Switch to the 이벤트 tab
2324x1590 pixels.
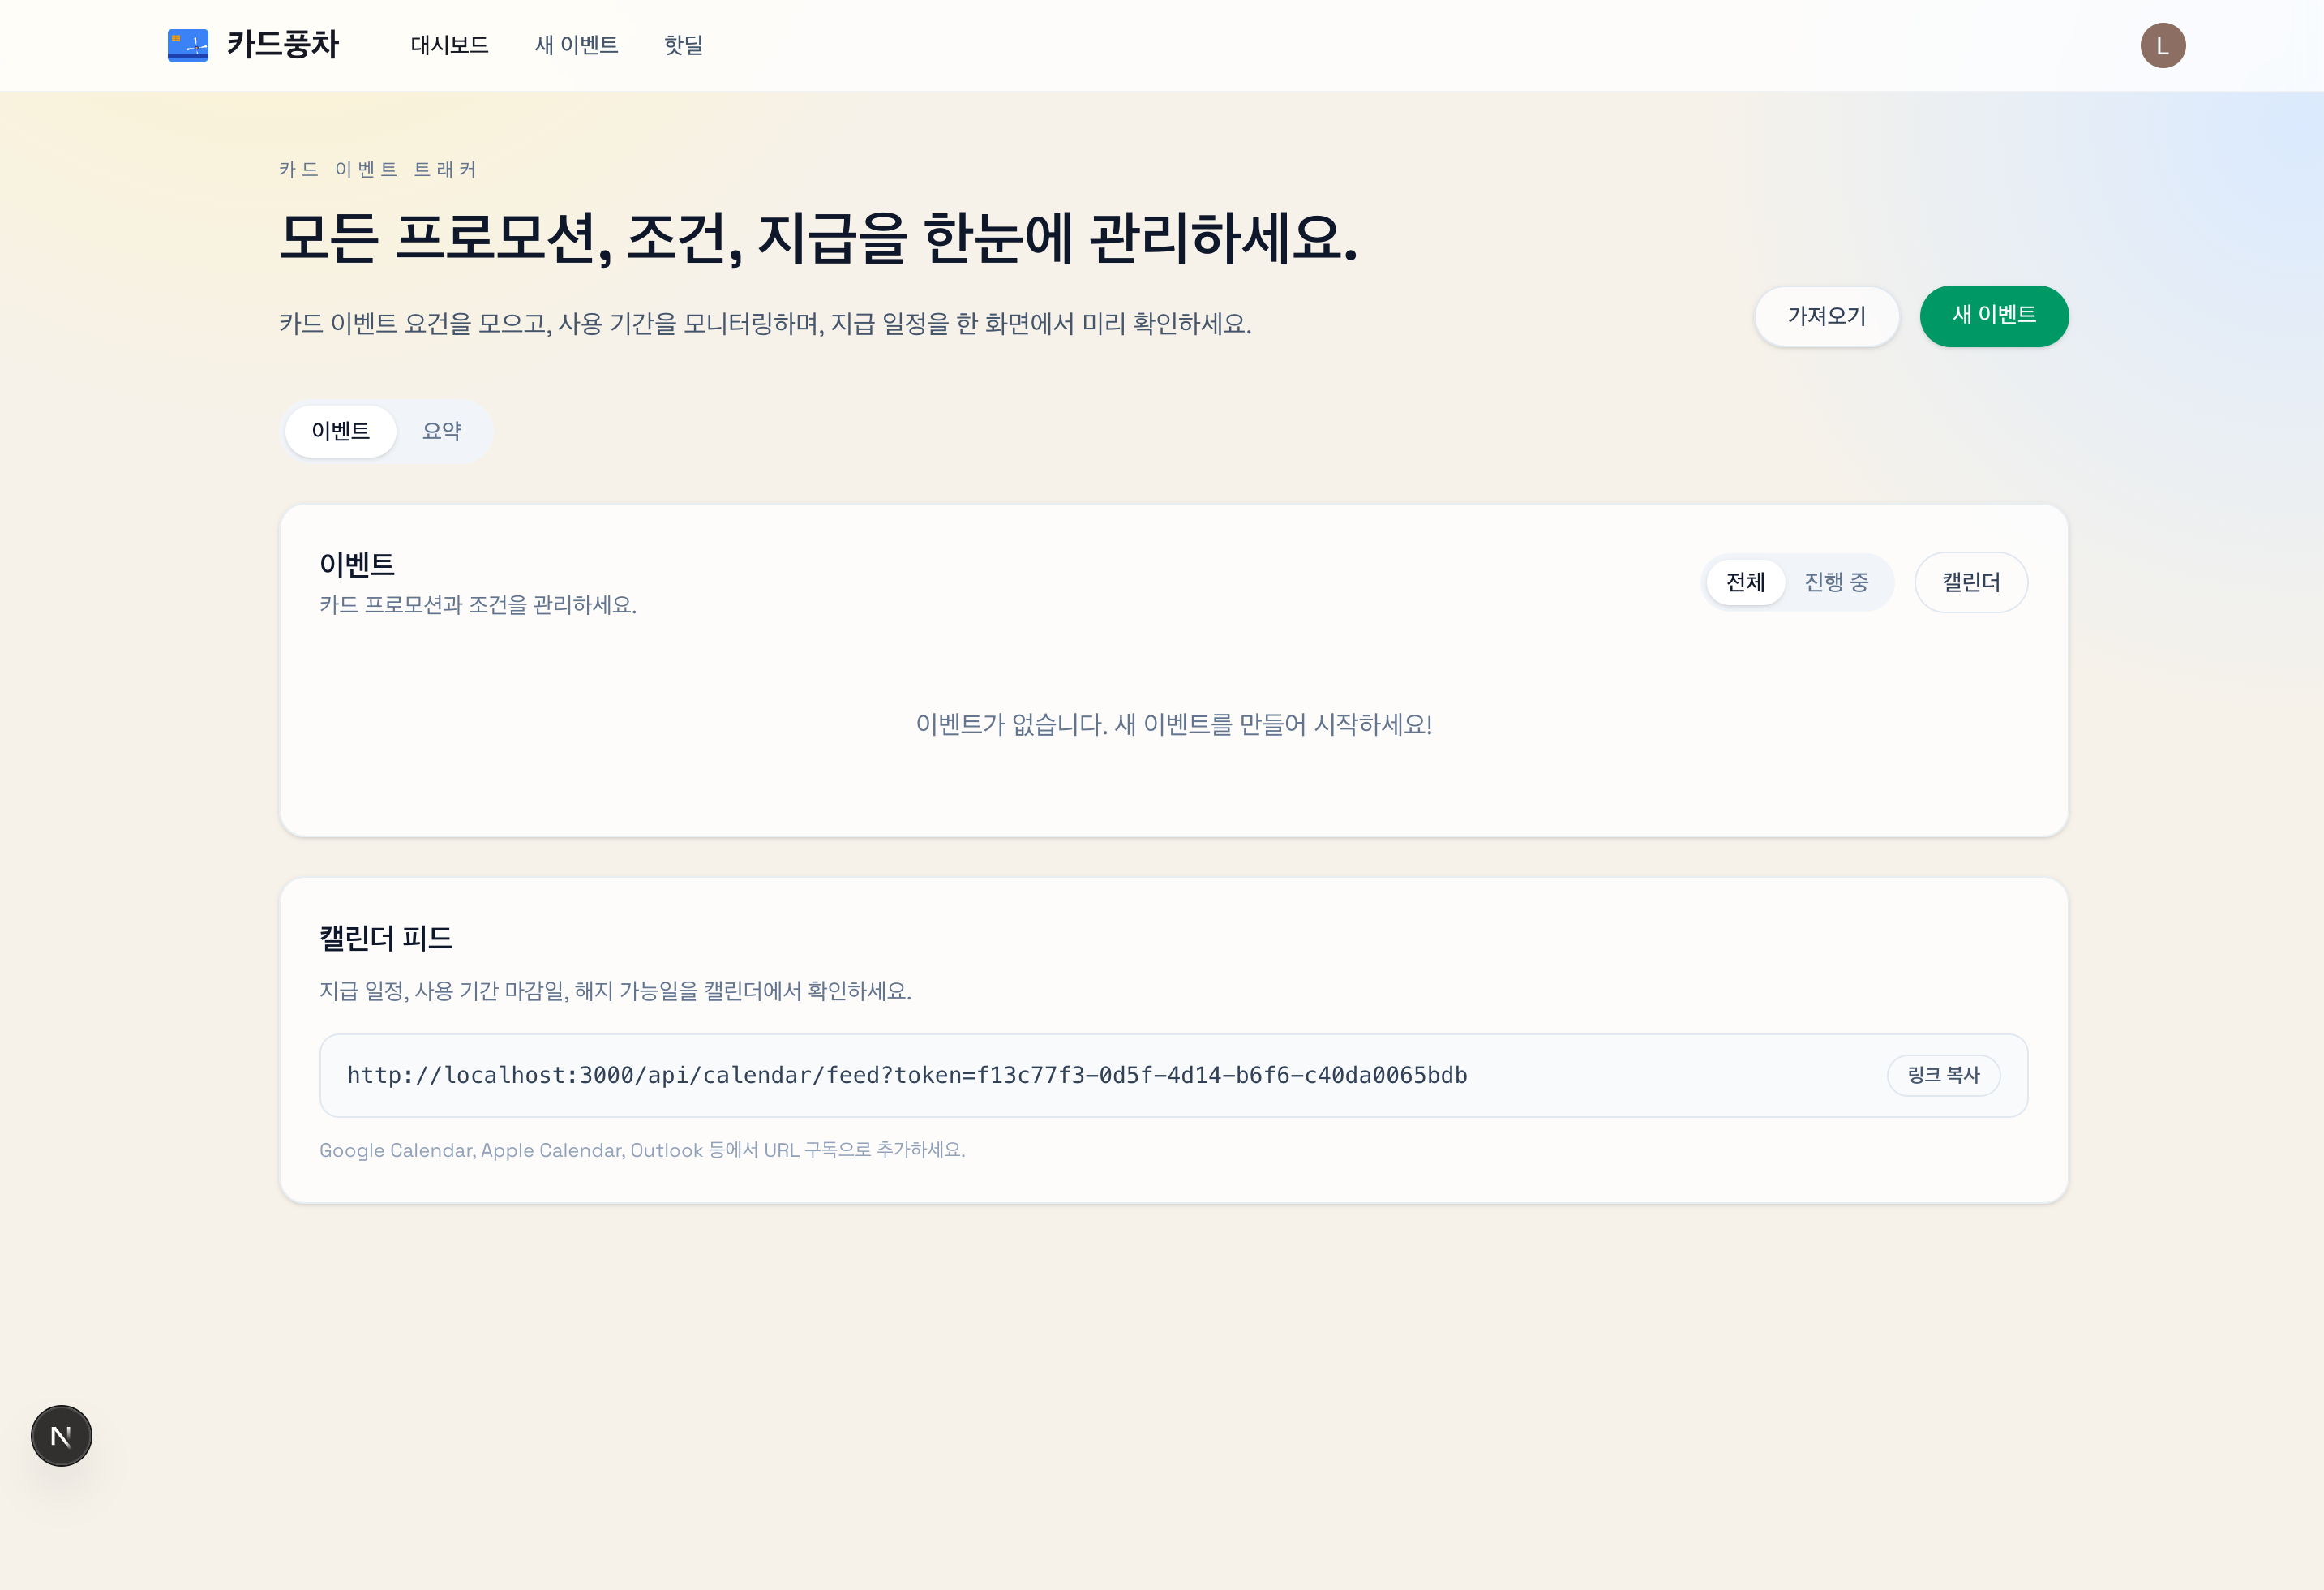click(340, 432)
